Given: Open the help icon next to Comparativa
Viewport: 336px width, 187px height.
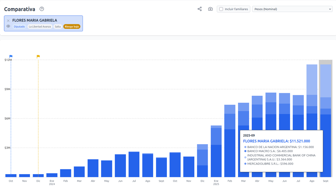Looking at the screenshot, I should click(x=42, y=9).
